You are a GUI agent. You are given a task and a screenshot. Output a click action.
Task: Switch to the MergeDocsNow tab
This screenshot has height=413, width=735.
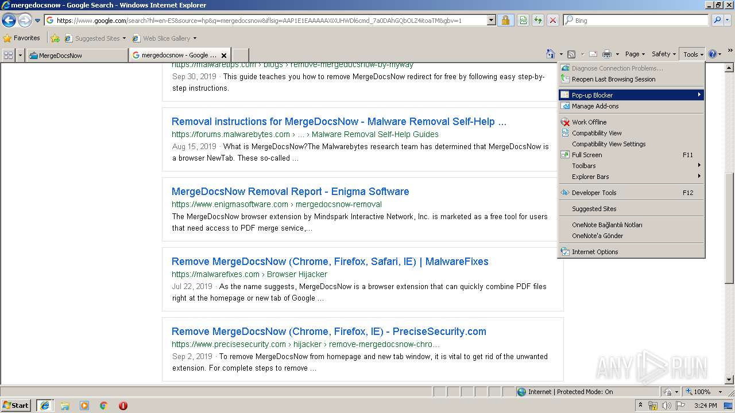(77, 56)
